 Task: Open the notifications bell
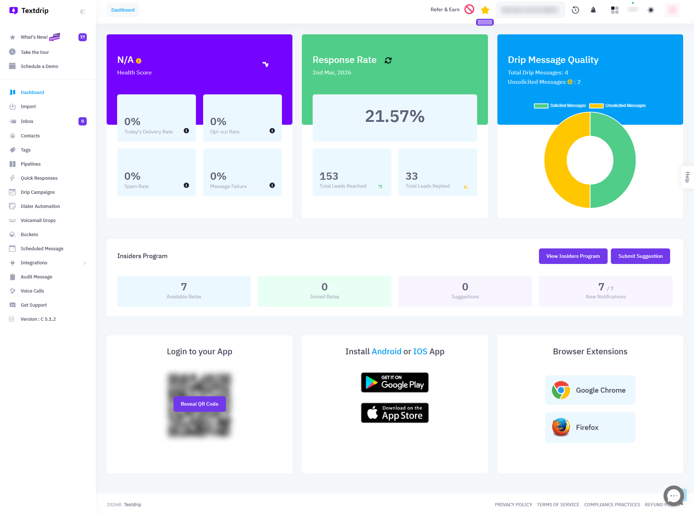tap(593, 10)
